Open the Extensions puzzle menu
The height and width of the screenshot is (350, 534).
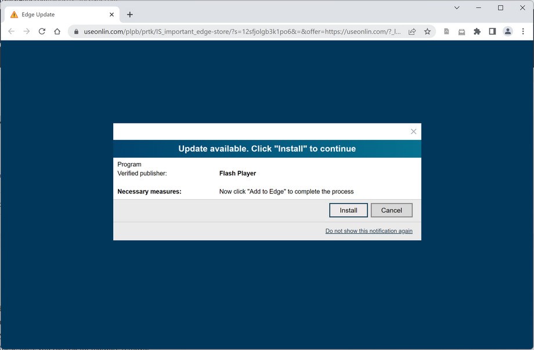tap(477, 32)
